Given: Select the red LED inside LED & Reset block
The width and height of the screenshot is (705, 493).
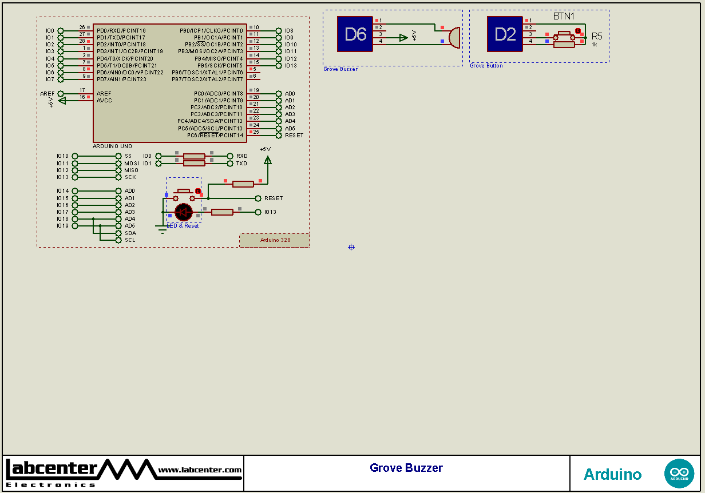Looking at the screenshot, I should (x=184, y=212).
